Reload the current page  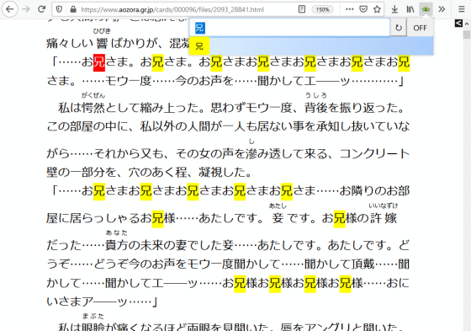coord(41,9)
